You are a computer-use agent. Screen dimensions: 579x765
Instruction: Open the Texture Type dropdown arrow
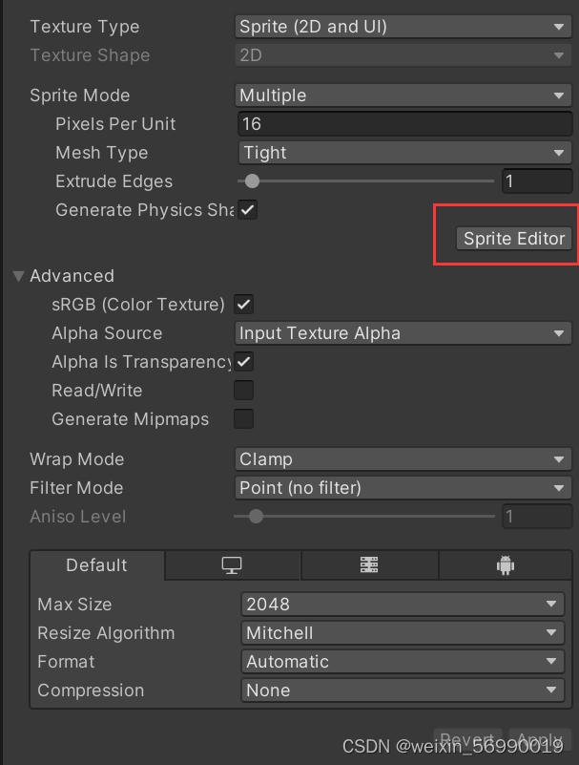pyautogui.click(x=558, y=27)
